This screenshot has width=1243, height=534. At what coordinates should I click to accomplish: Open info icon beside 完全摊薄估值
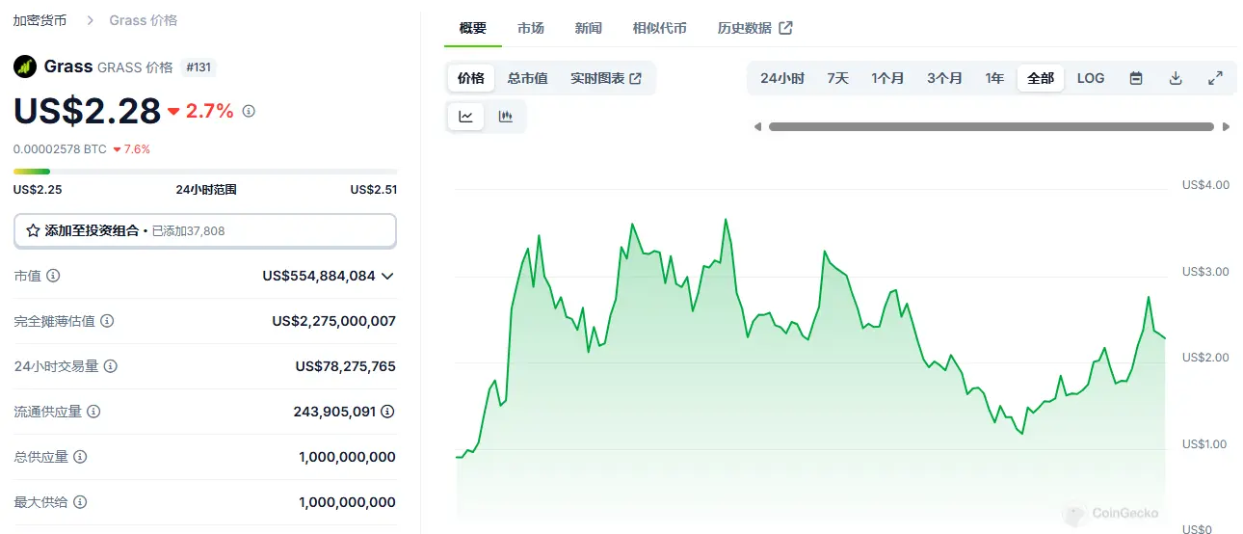click(x=107, y=321)
